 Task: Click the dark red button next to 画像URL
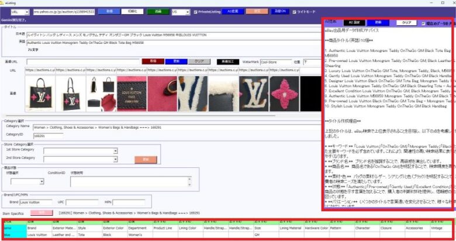[153, 61]
